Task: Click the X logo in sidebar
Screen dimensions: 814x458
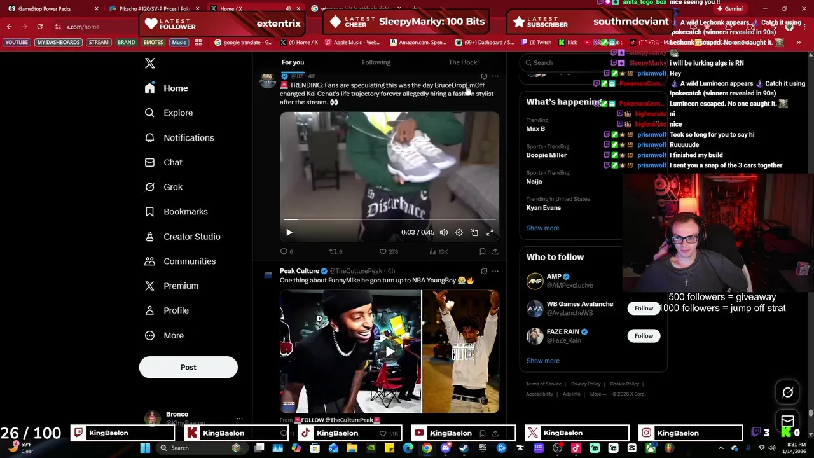Action: [x=150, y=63]
